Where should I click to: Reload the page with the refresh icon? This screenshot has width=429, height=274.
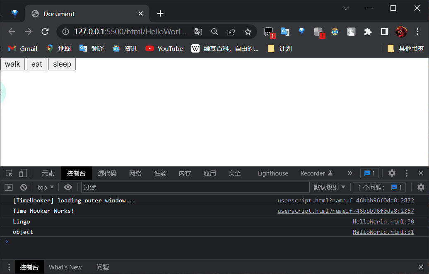pos(45,32)
